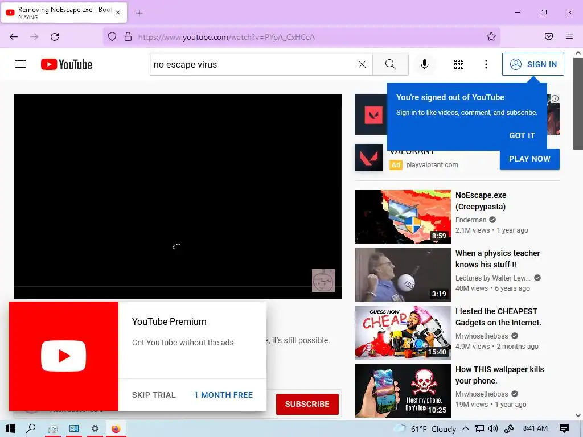Open the CHEAPEST Gadgets video thumbnail
583x437 pixels.
[403, 332]
